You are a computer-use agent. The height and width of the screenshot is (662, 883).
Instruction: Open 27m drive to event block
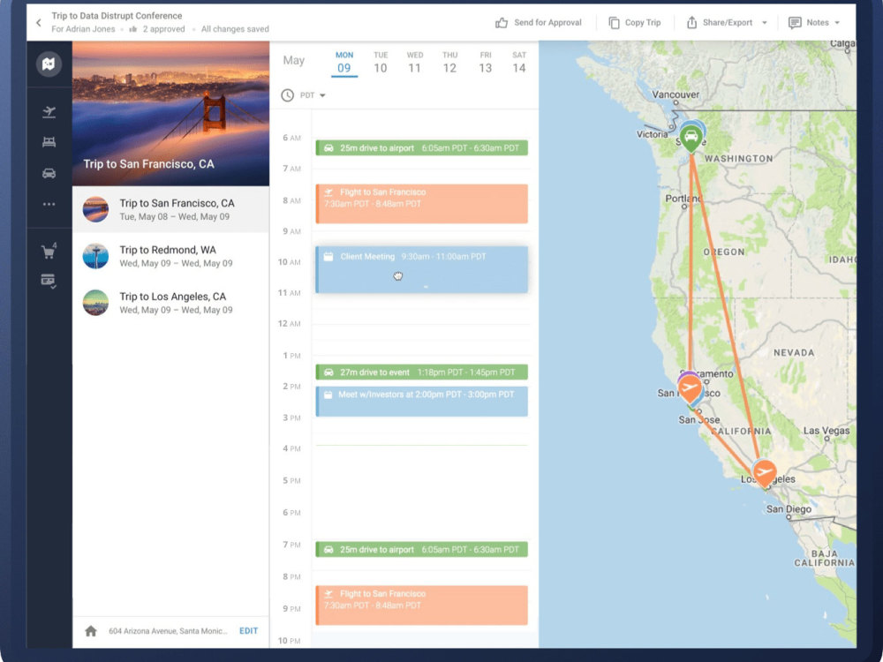click(421, 372)
